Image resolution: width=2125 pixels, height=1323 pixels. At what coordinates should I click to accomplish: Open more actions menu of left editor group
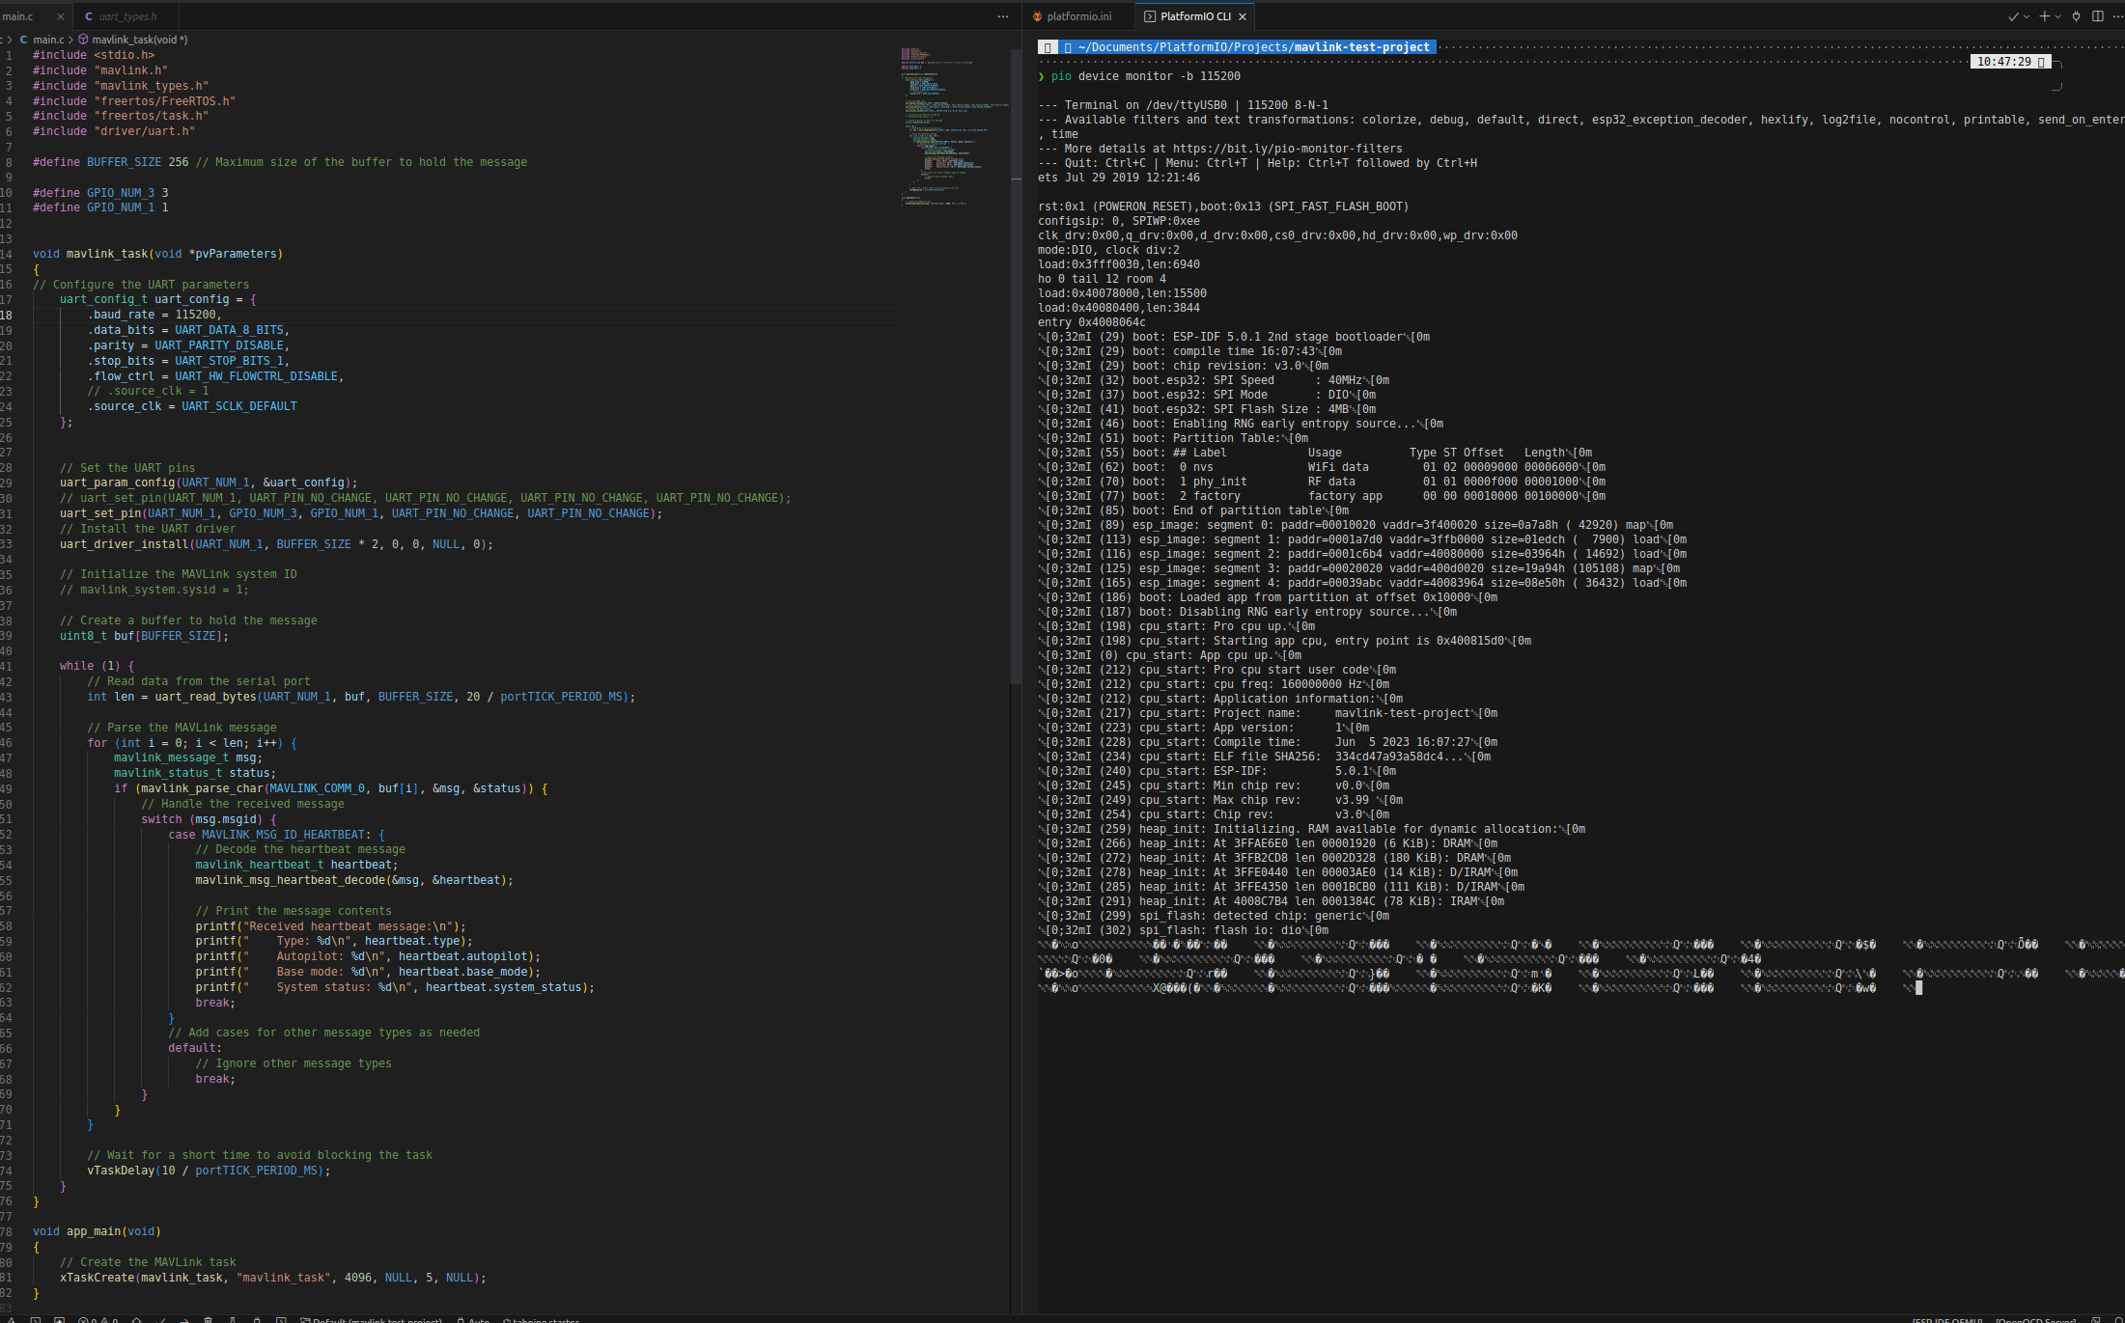click(1003, 16)
